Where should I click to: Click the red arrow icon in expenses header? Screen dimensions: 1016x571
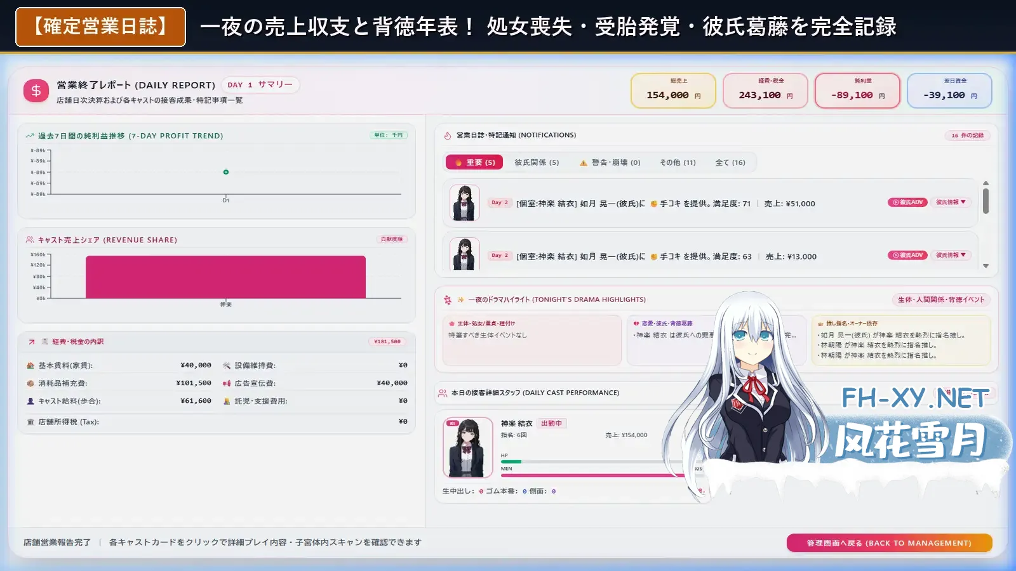pyautogui.click(x=32, y=342)
